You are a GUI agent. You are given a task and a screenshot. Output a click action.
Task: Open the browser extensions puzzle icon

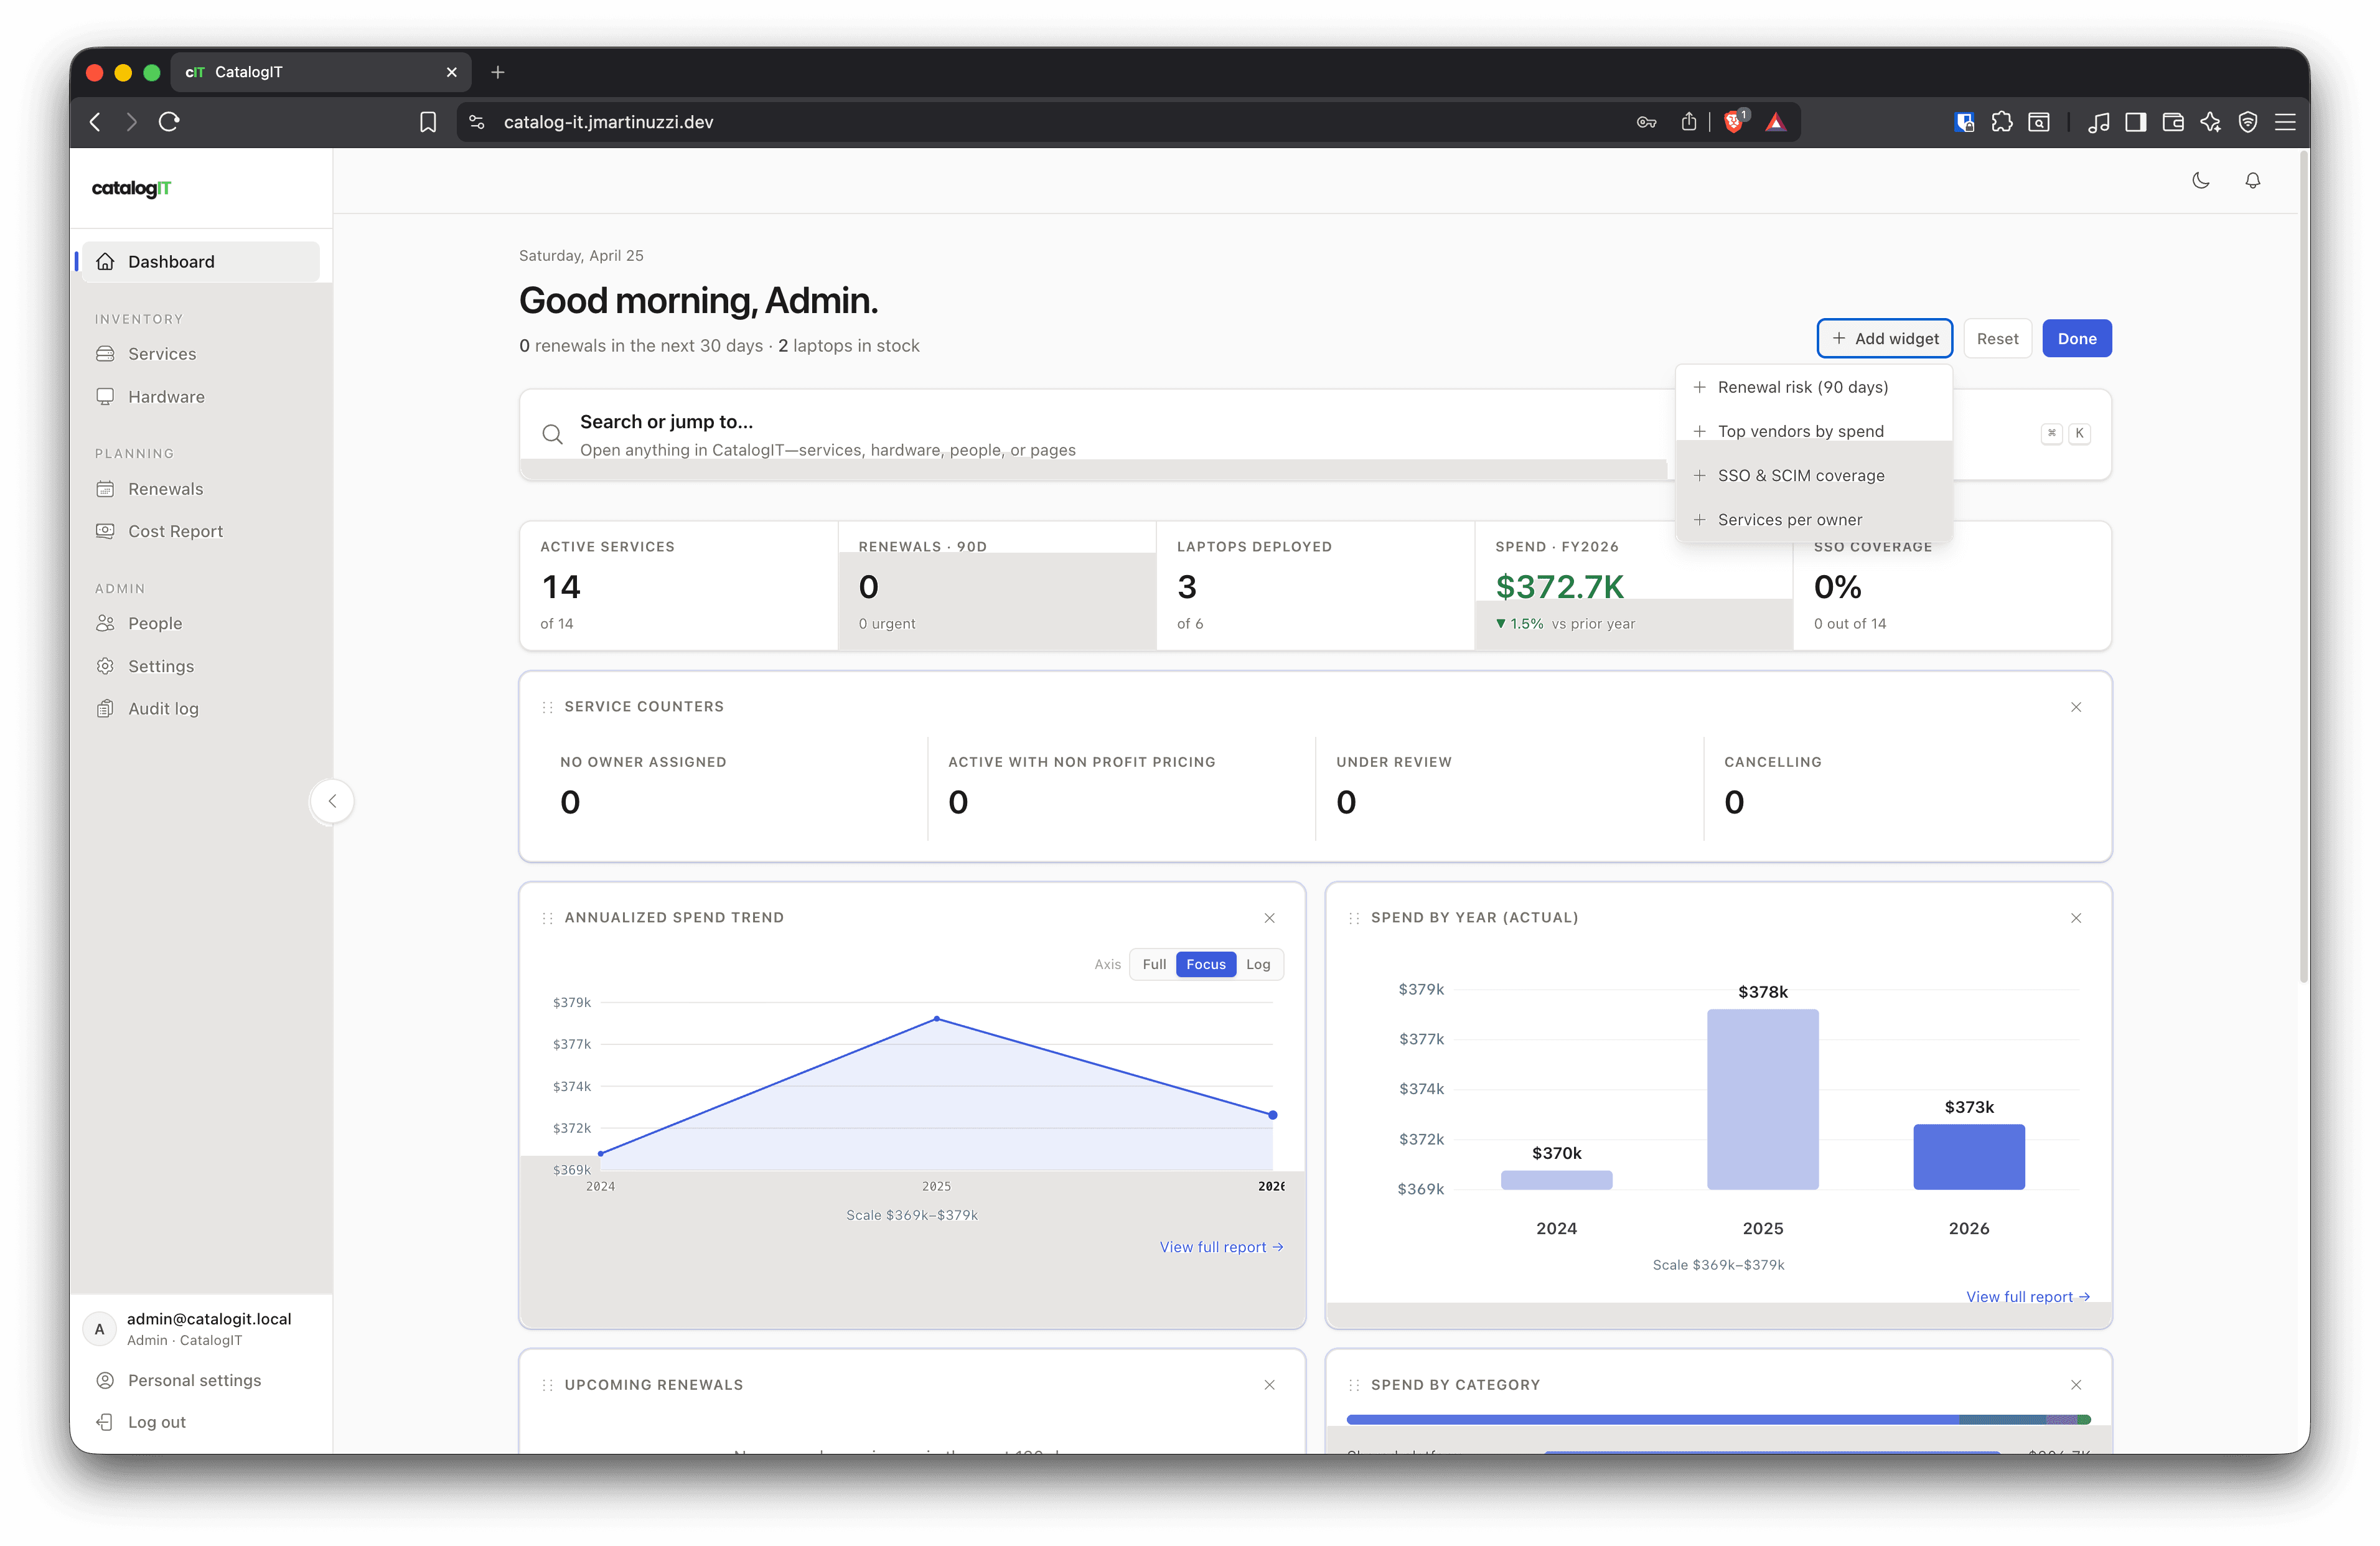click(x=2001, y=122)
